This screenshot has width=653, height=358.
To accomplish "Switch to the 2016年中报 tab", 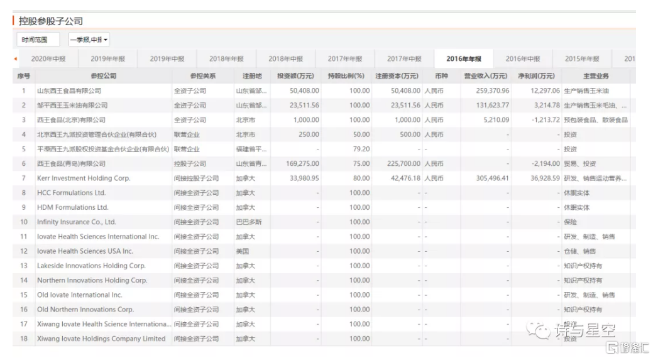I will point(523,58).
